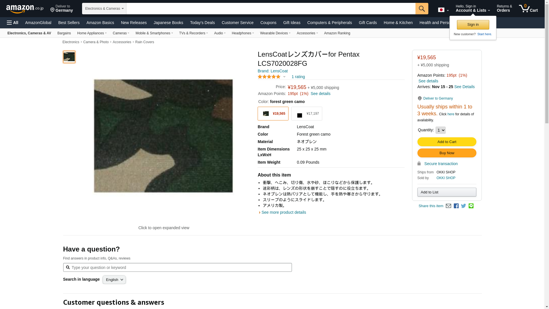Select the black color option priced ¥17,197

coord(307,114)
